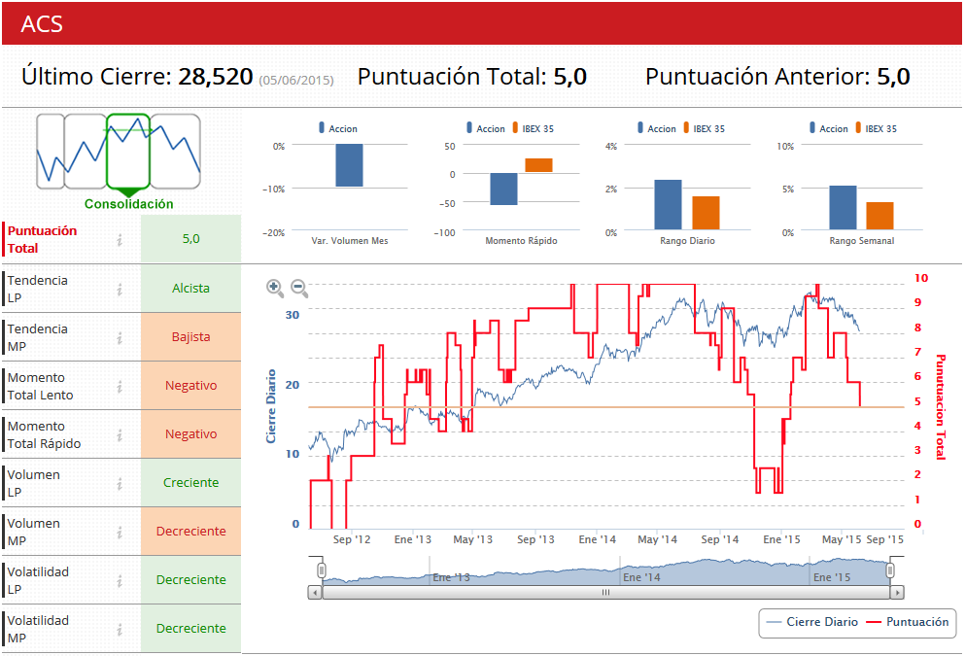Click the Rango Semanal chart caption
Viewport: 965px width, 656px height.
tap(862, 241)
